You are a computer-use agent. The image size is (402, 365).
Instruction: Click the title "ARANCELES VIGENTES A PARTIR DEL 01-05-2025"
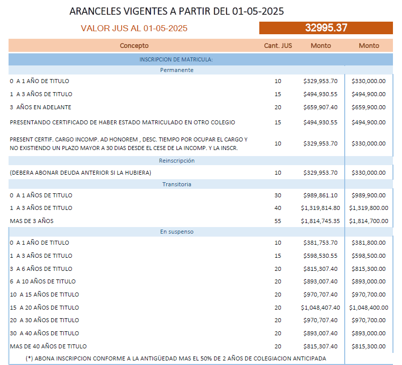[176, 11]
